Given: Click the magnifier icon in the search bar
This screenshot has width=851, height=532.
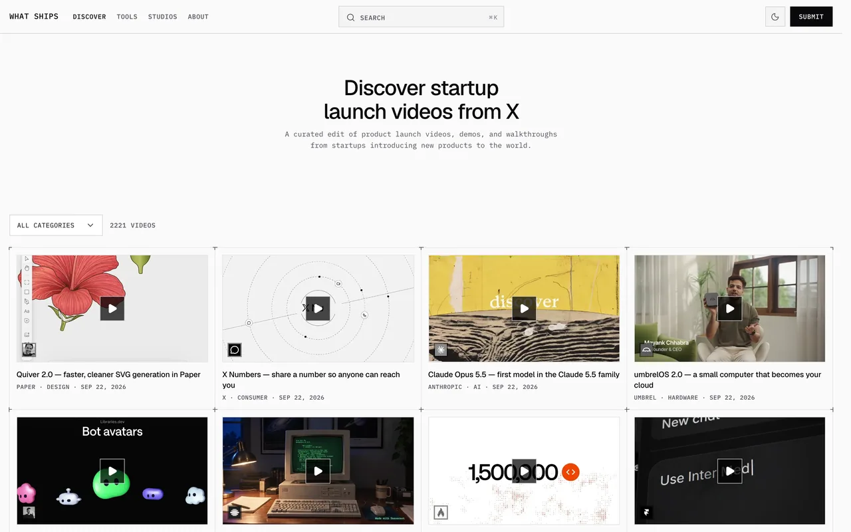Looking at the screenshot, I should [350, 17].
